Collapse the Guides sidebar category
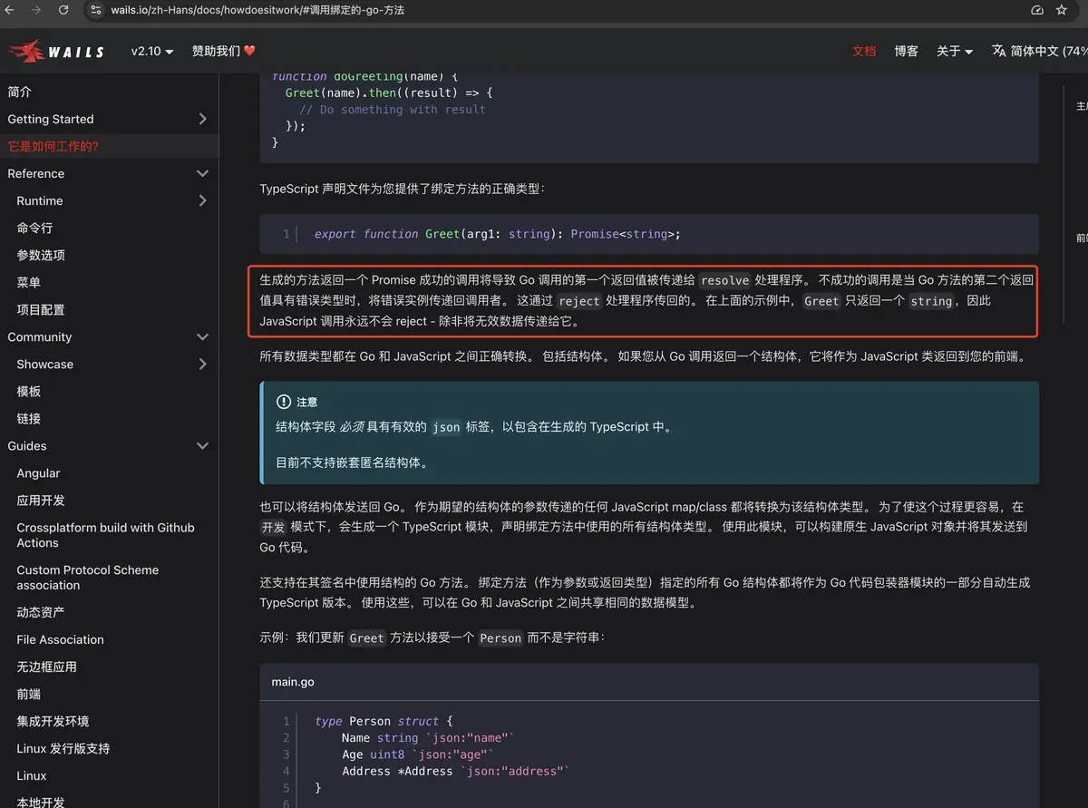 [202, 445]
